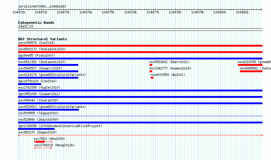Open nsv6502172 (Sedlazeck2020) variant label
This screenshot has width=271, height=160.
42,49
